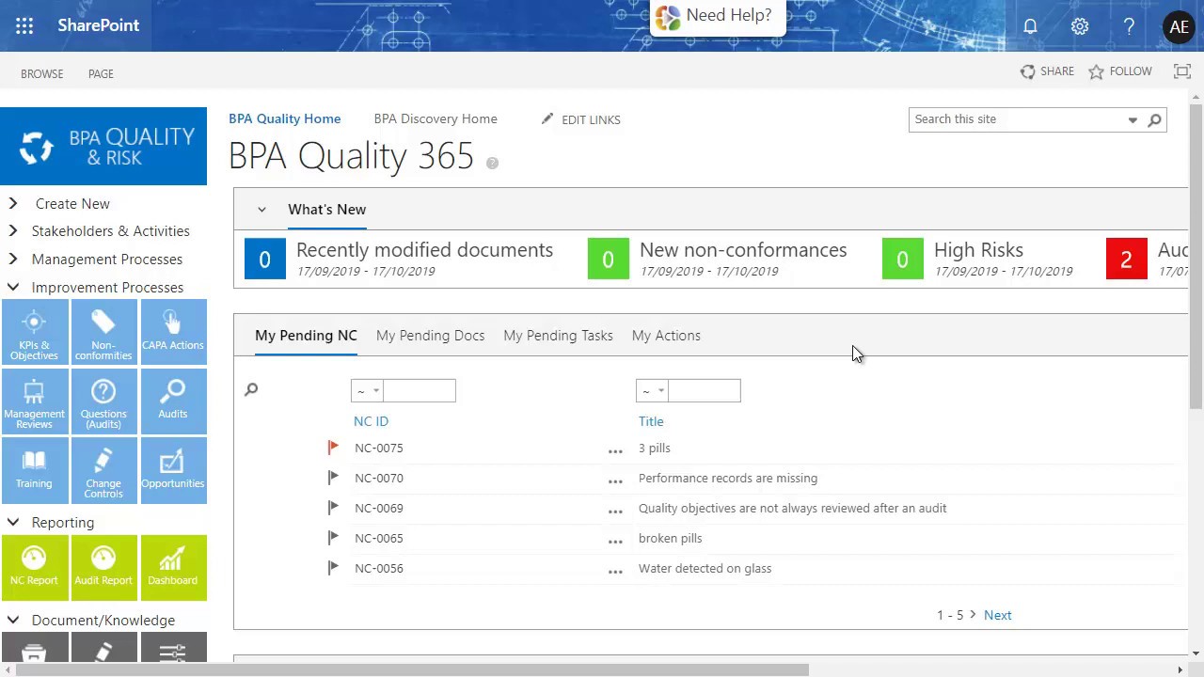1204x677 pixels.
Task: Click the SHARE button
Action: coord(1047,71)
